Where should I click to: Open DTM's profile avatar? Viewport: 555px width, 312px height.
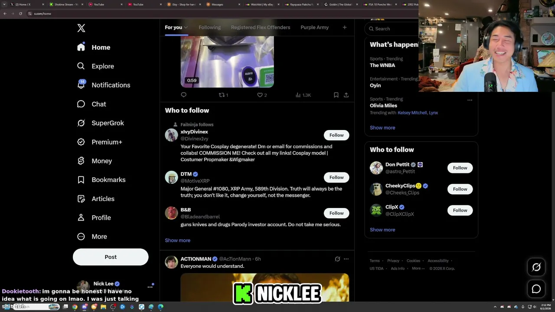pos(171,177)
